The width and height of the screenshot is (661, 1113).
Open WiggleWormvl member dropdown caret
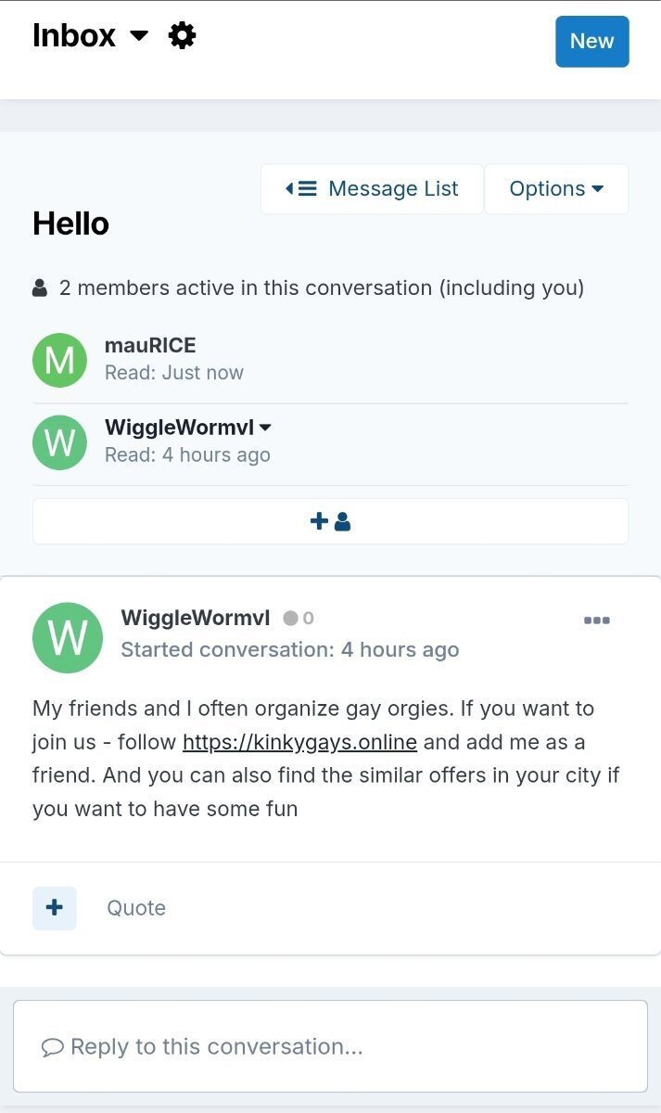click(x=265, y=428)
